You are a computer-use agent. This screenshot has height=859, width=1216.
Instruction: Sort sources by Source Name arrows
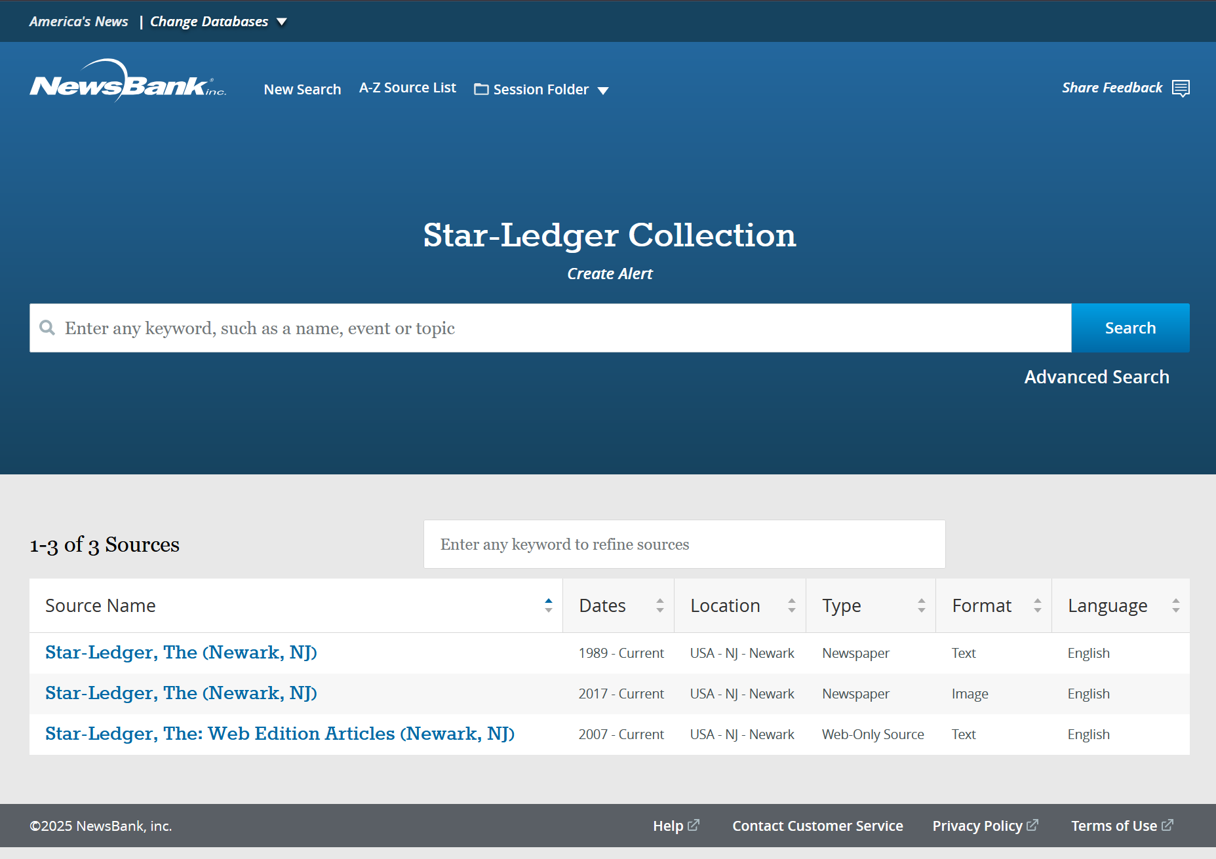[x=548, y=605]
